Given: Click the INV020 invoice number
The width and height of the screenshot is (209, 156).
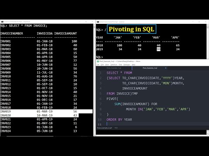Looking at the screenshot, I should [6, 115].
